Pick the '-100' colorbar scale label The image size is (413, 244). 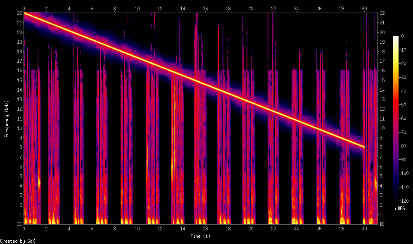tap(404, 173)
